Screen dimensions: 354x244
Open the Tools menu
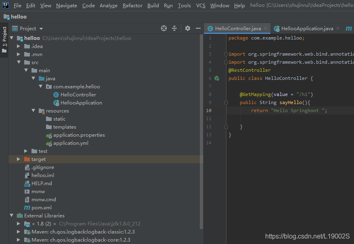pyautogui.click(x=184, y=5)
